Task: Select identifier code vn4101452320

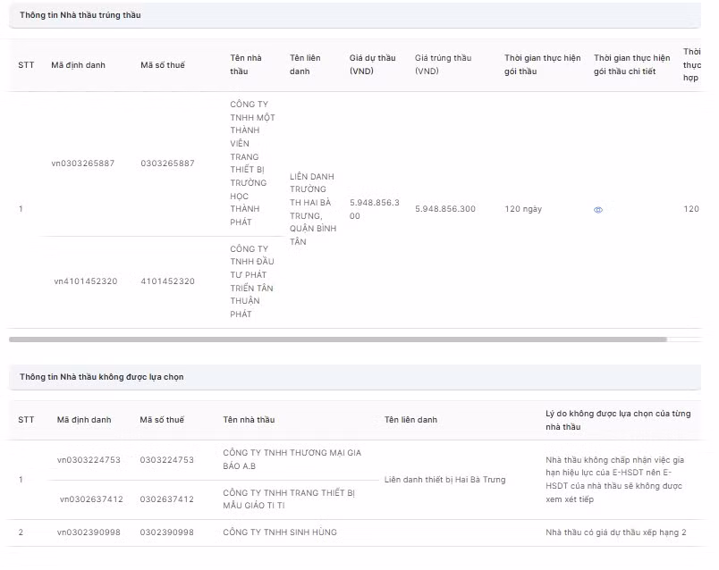Action: point(86,281)
